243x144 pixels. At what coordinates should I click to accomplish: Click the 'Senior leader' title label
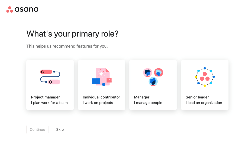197,97
